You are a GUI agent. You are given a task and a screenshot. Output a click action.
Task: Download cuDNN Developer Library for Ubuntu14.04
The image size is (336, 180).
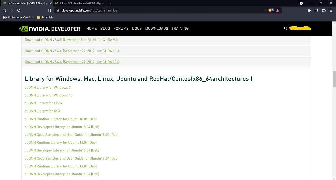[x=62, y=174]
